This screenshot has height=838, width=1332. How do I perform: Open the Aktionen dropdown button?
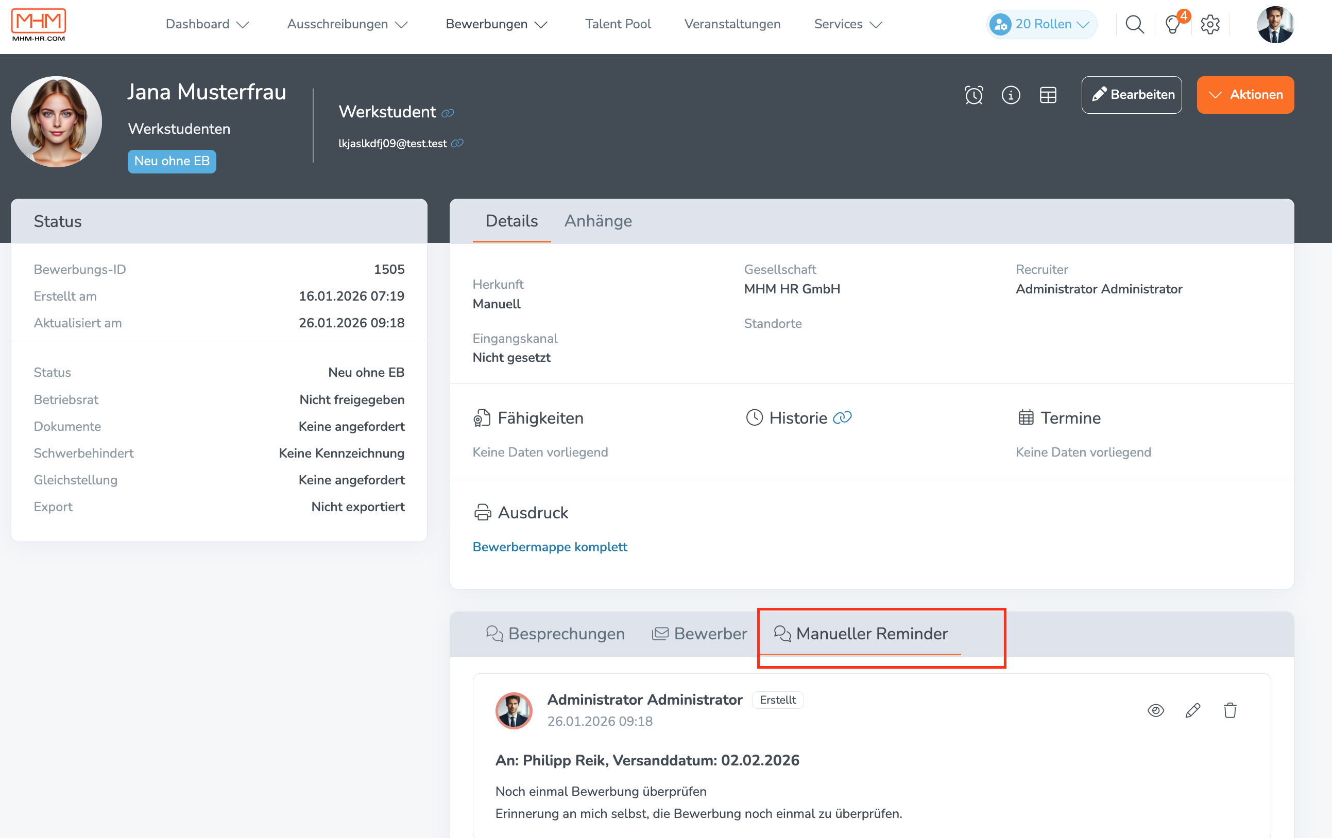(x=1244, y=95)
